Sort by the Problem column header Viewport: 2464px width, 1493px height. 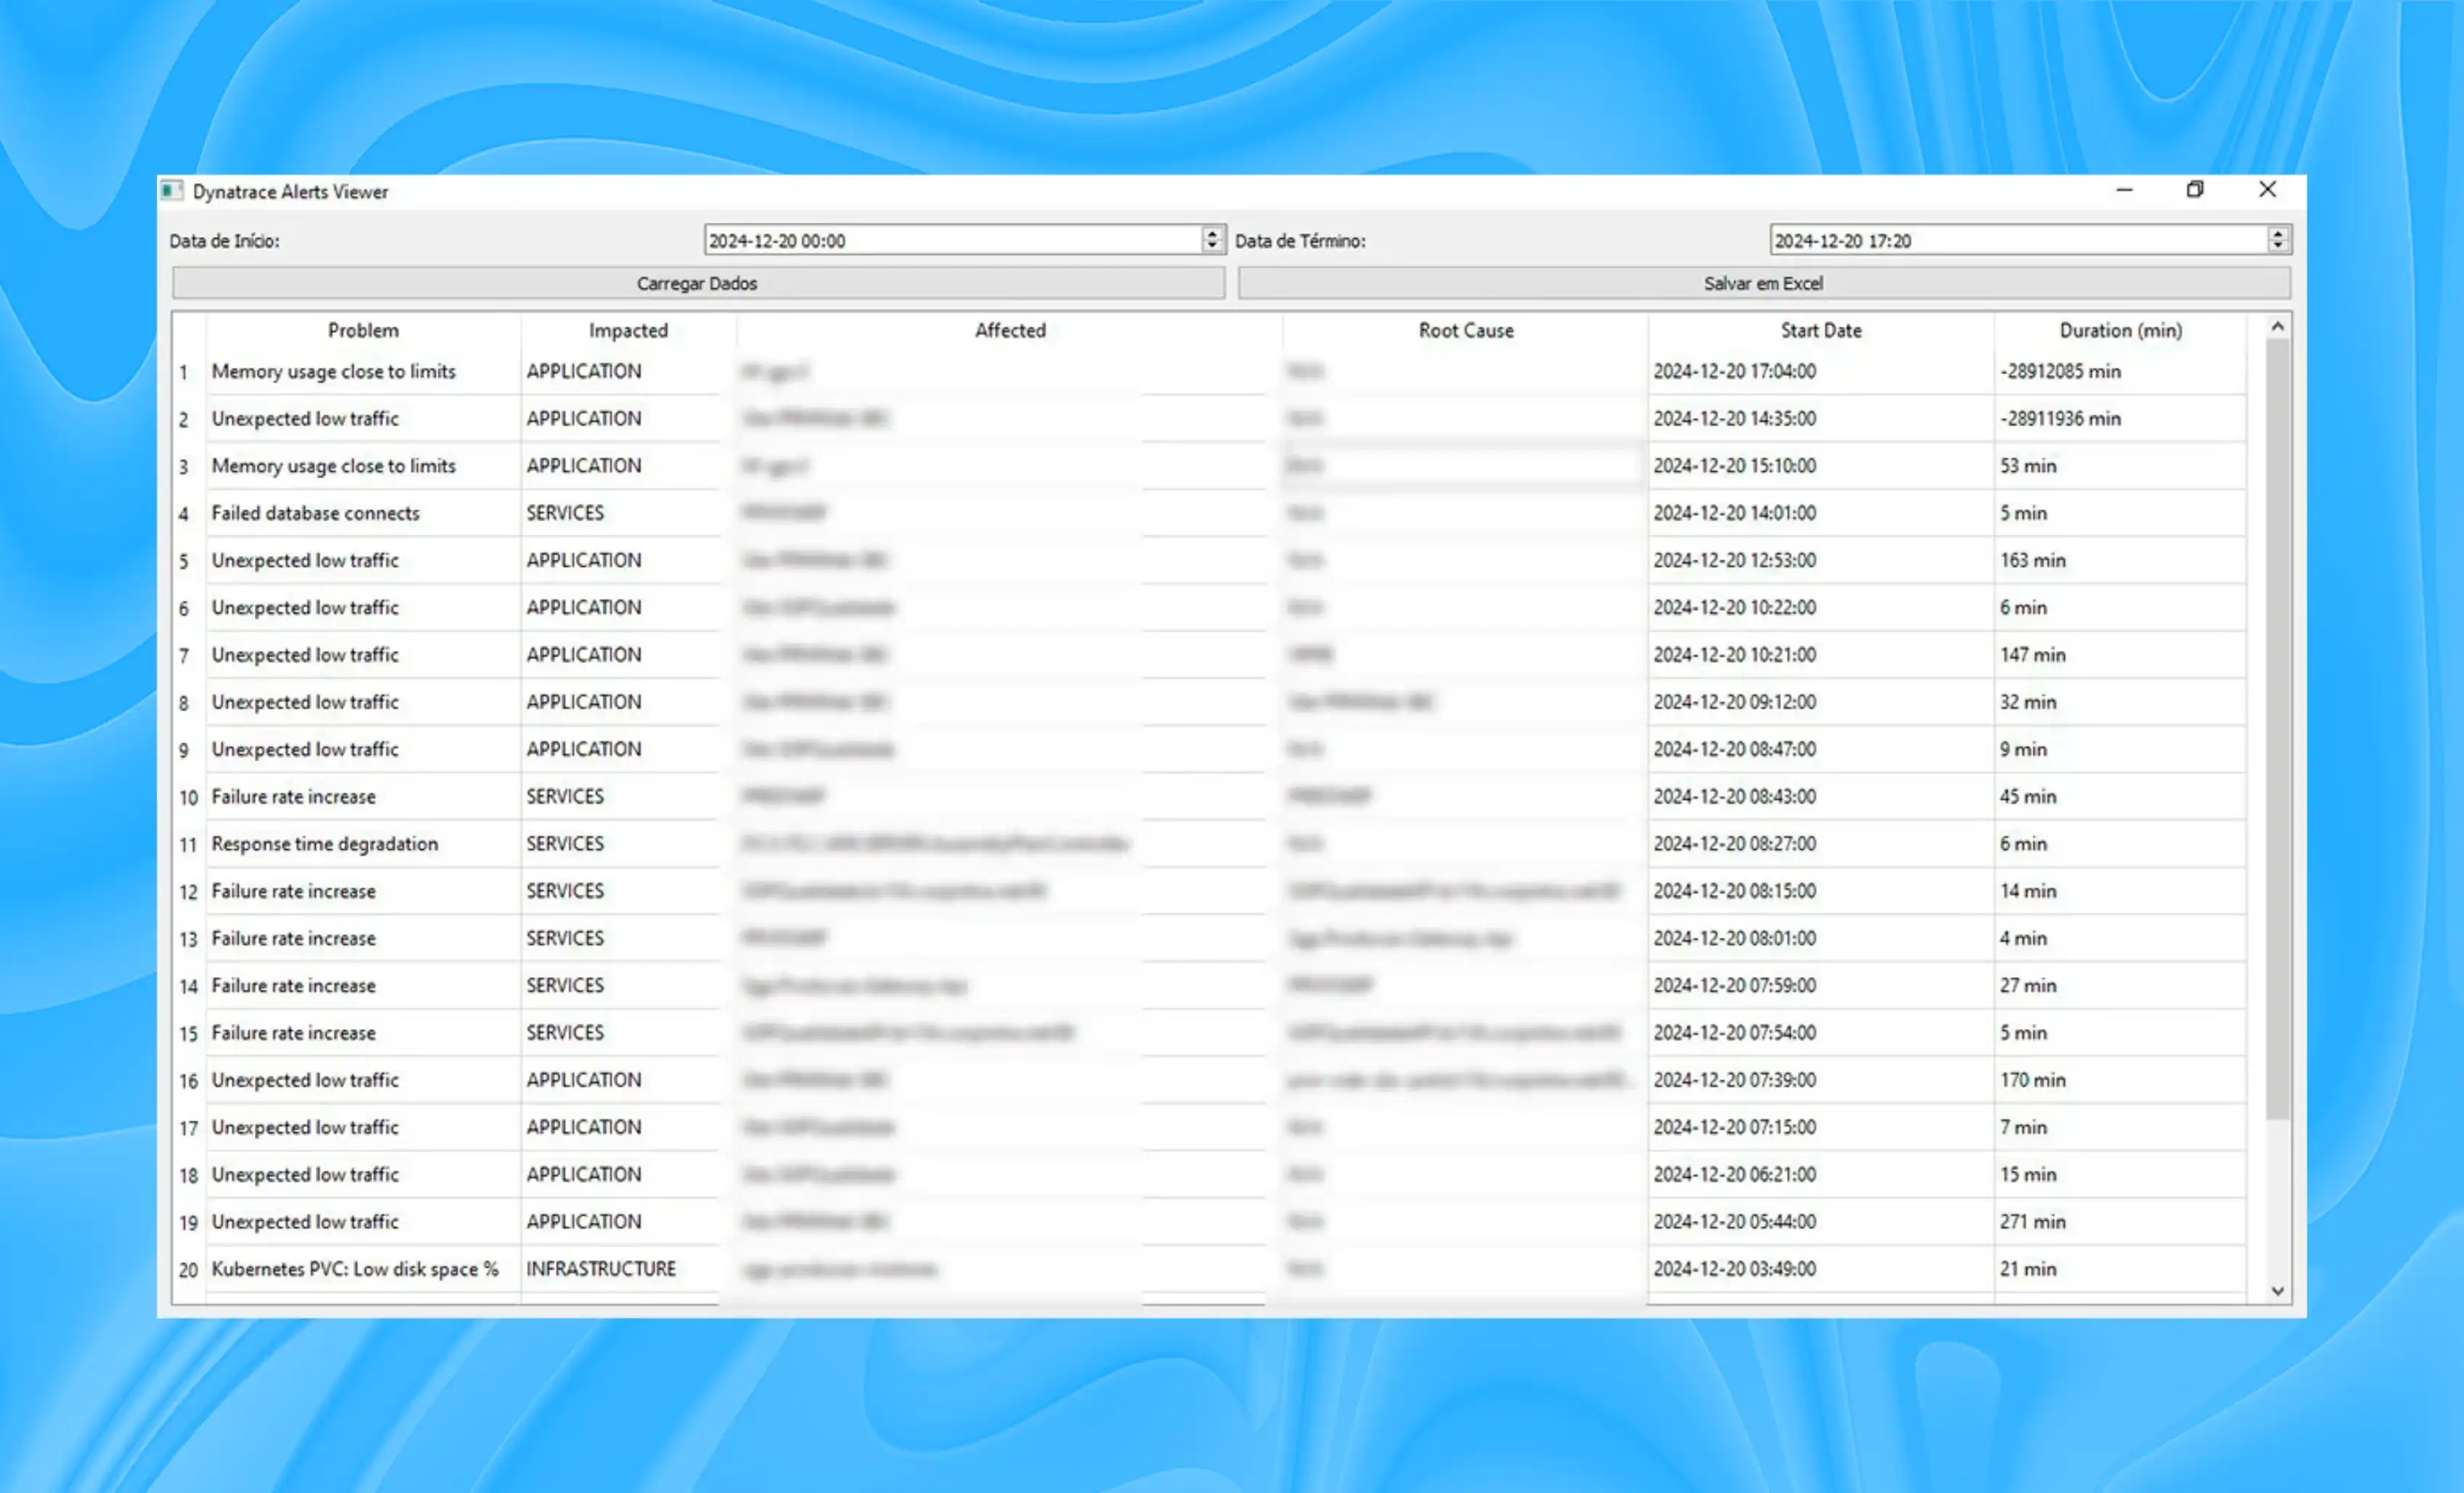click(363, 330)
